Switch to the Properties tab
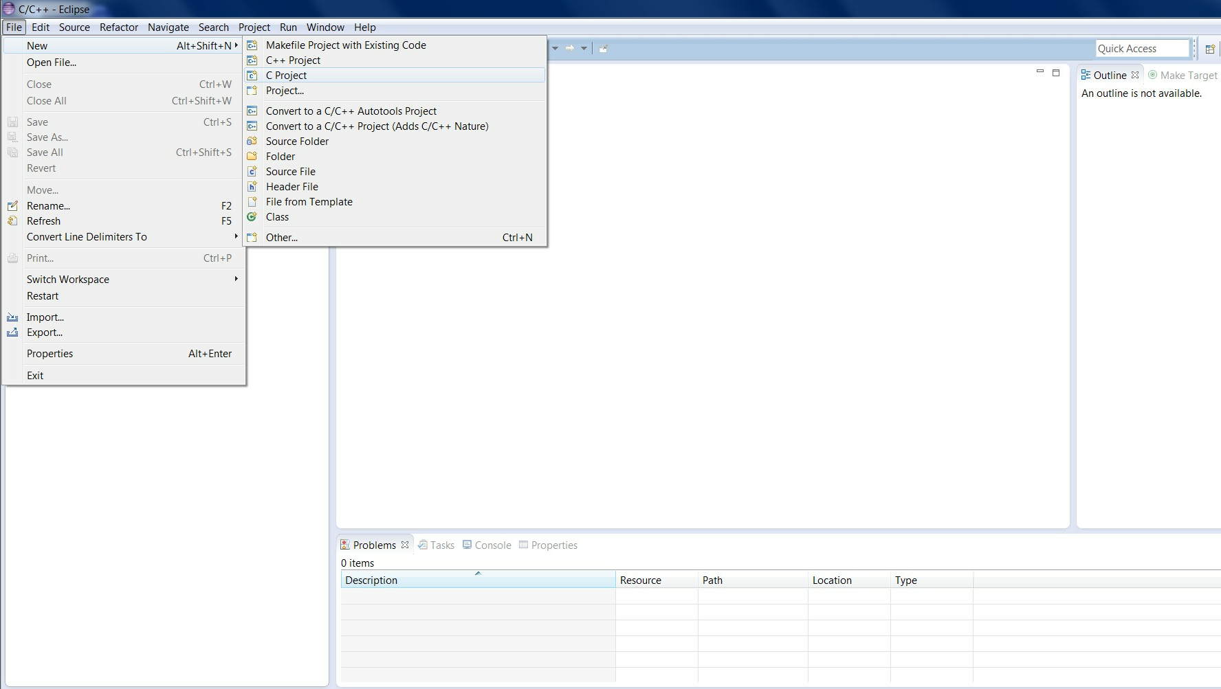Screen dimensions: 1221x689 point(548,545)
